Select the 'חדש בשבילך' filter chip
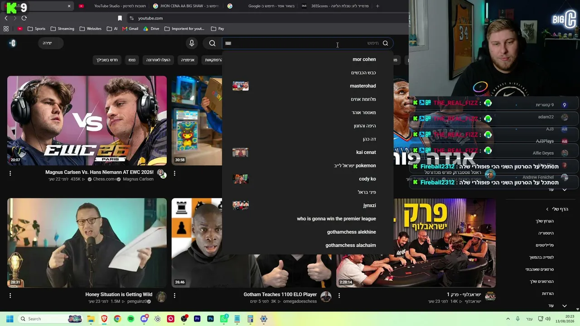 [107, 60]
